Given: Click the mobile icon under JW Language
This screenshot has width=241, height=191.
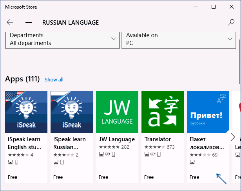Looking at the screenshot, I should coord(113,154).
